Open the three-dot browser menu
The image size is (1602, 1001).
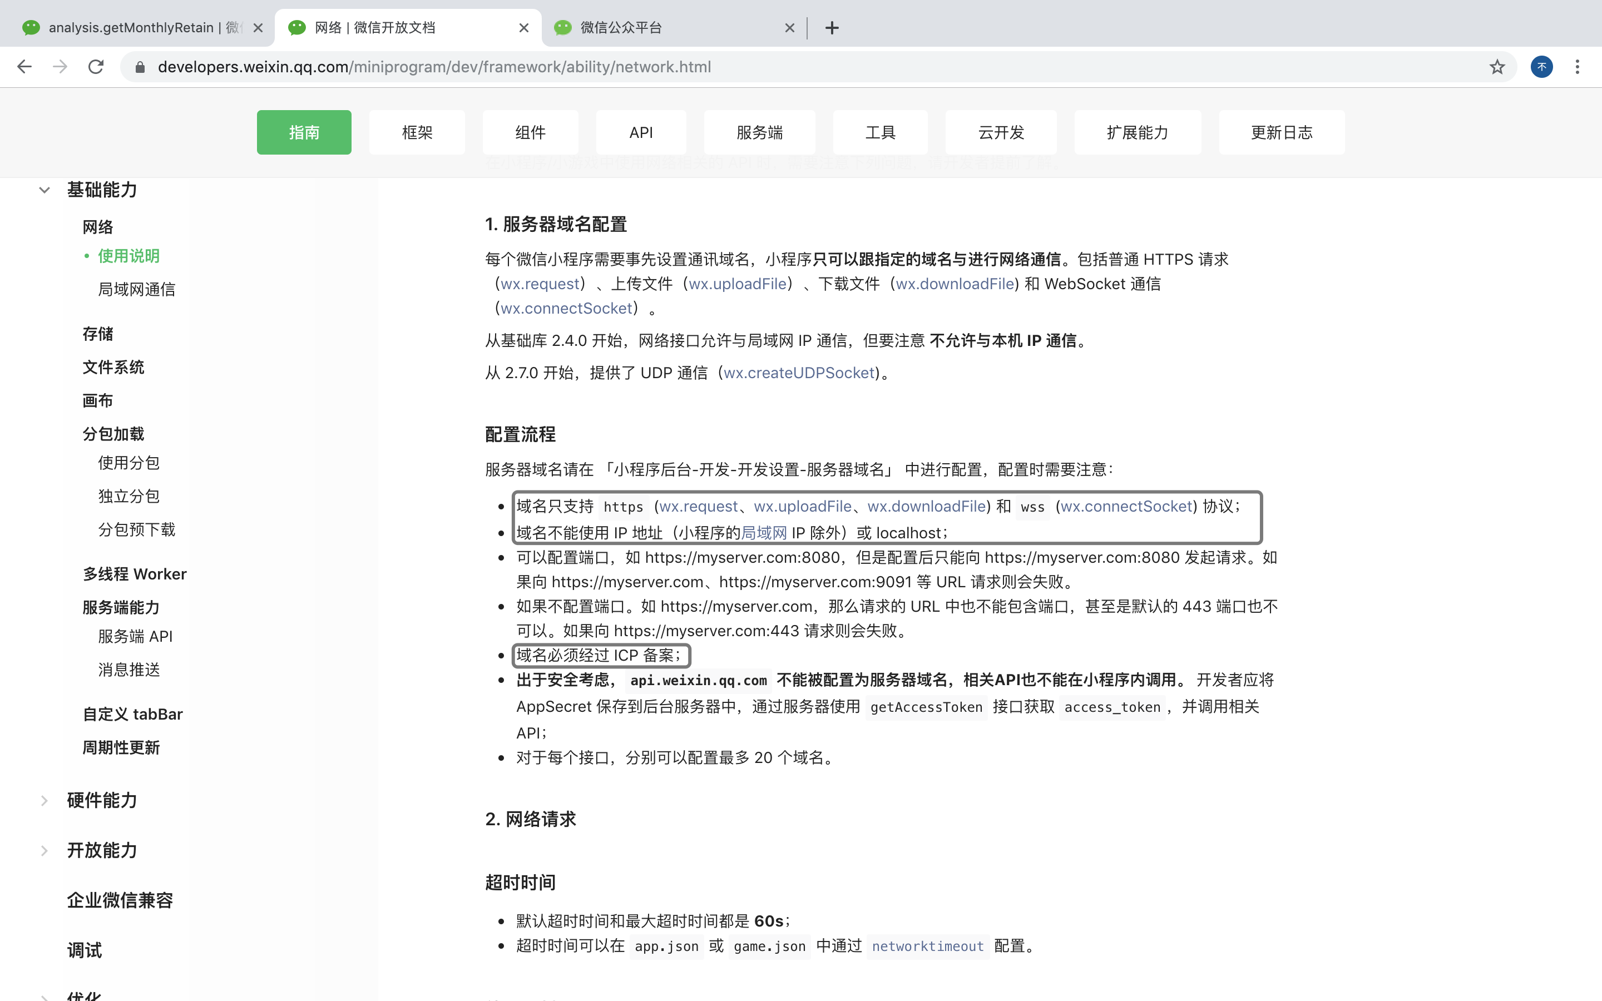click(x=1578, y=66)
